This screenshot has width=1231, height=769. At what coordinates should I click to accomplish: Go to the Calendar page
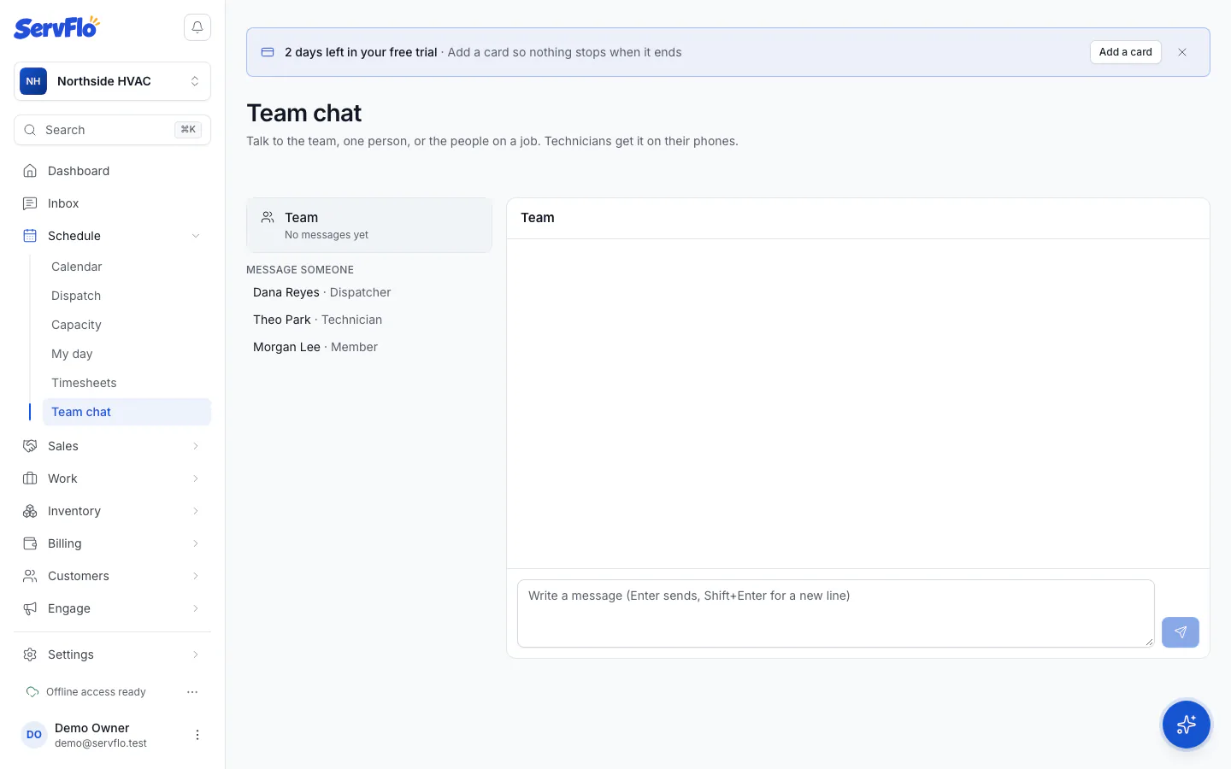(127, 267)
